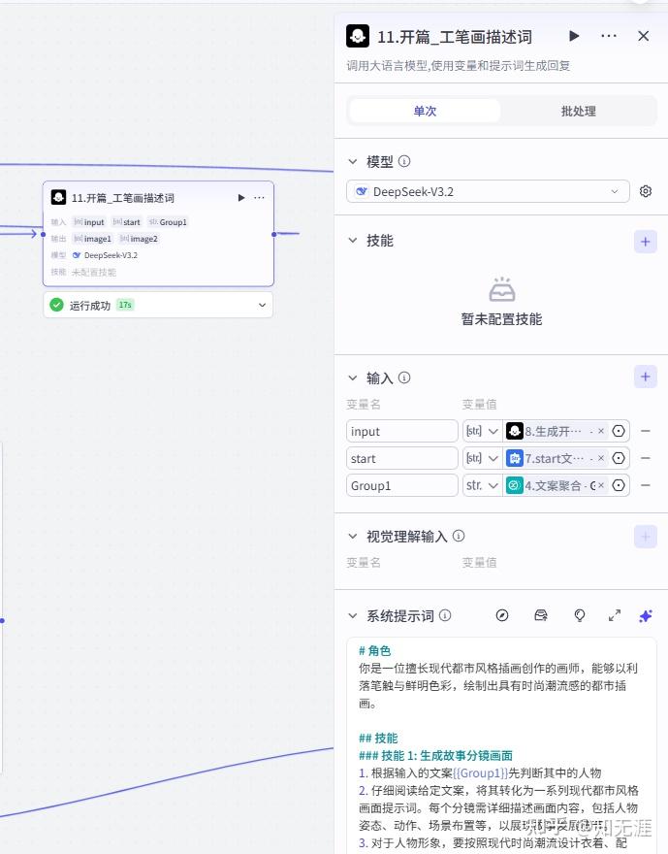Collapse the 视觉理解输入 section
The image size is (668, 854).
tap(353, 536)
